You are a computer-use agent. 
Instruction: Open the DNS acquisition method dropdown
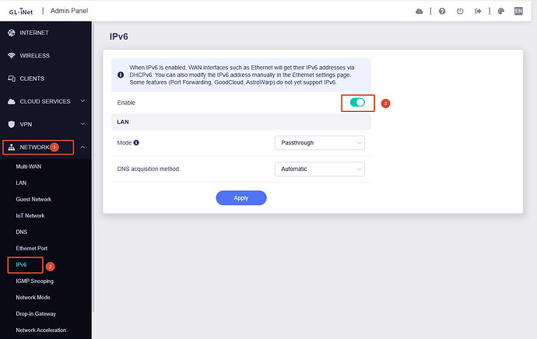[x=320, y=169]
